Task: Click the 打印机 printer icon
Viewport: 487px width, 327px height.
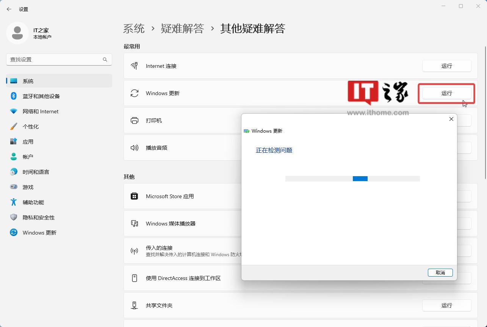Action: click(x=135, y=120)
